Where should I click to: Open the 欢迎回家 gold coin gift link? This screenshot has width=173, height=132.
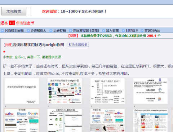[x=74, y=12]
